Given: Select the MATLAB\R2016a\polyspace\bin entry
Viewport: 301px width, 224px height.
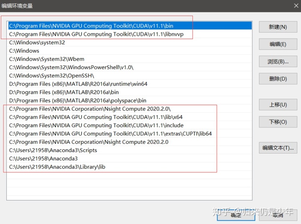Looking at the screenshot, I should [130, 100].
